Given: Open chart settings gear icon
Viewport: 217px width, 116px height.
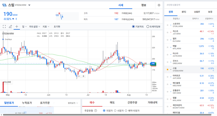Looking at the screenshot, I should (x=159, y=5).
